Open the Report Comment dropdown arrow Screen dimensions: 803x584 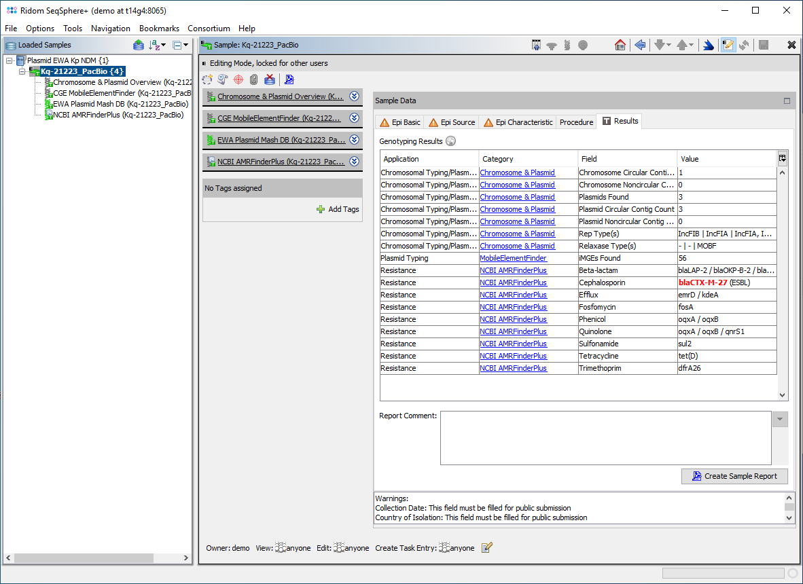781,419
